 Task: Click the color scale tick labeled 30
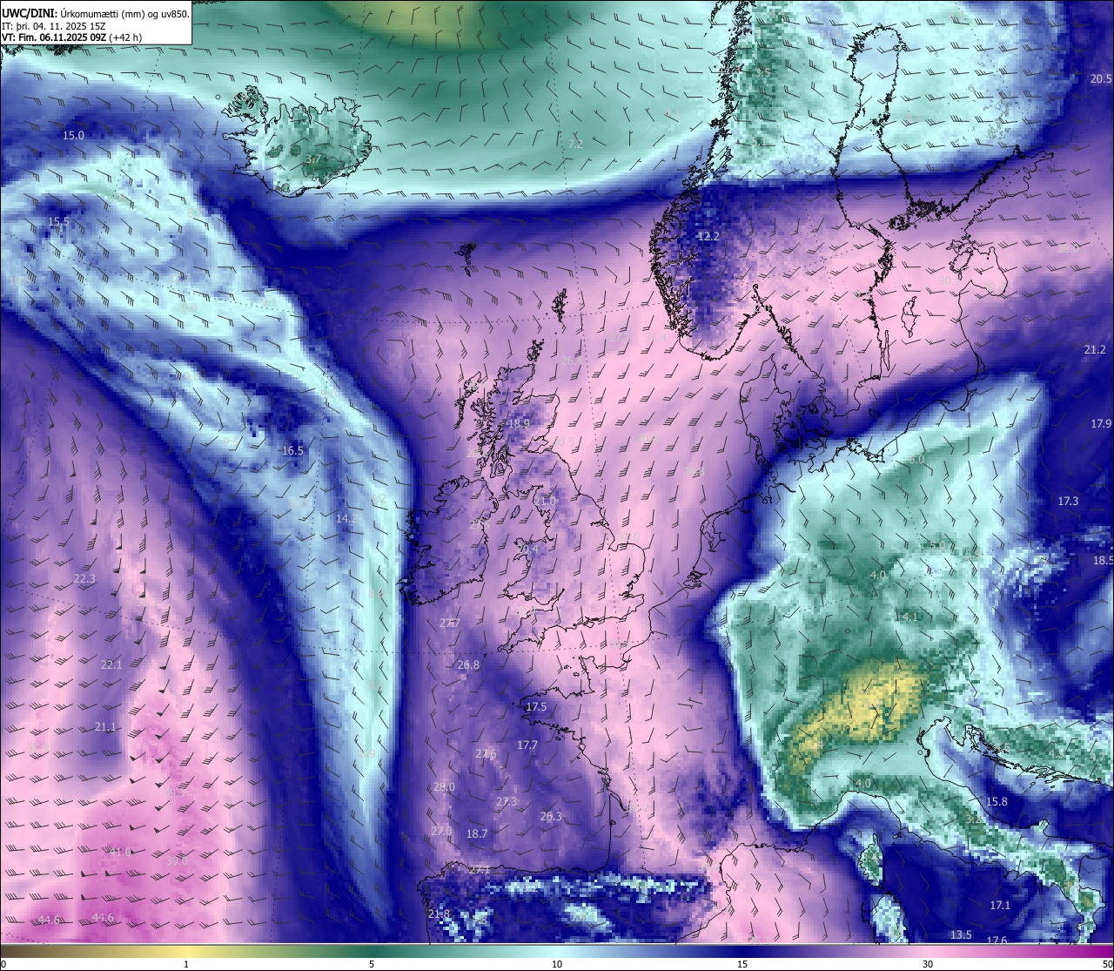click(x=928, y=964)
